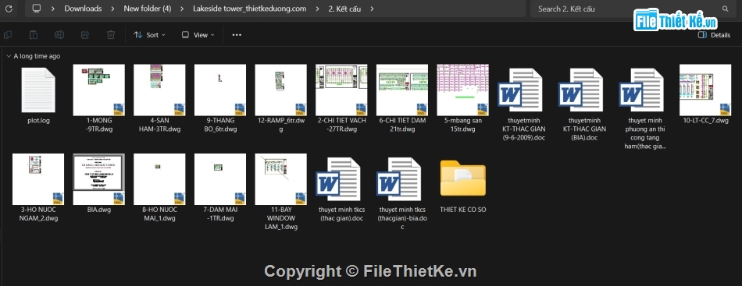Collapse the A long time ago group
742x286 pixels.
pyautogui.click(x=8, y=56)
